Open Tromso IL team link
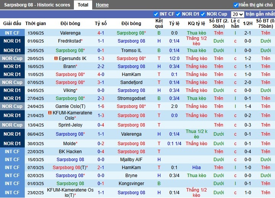 pos(131,51)
